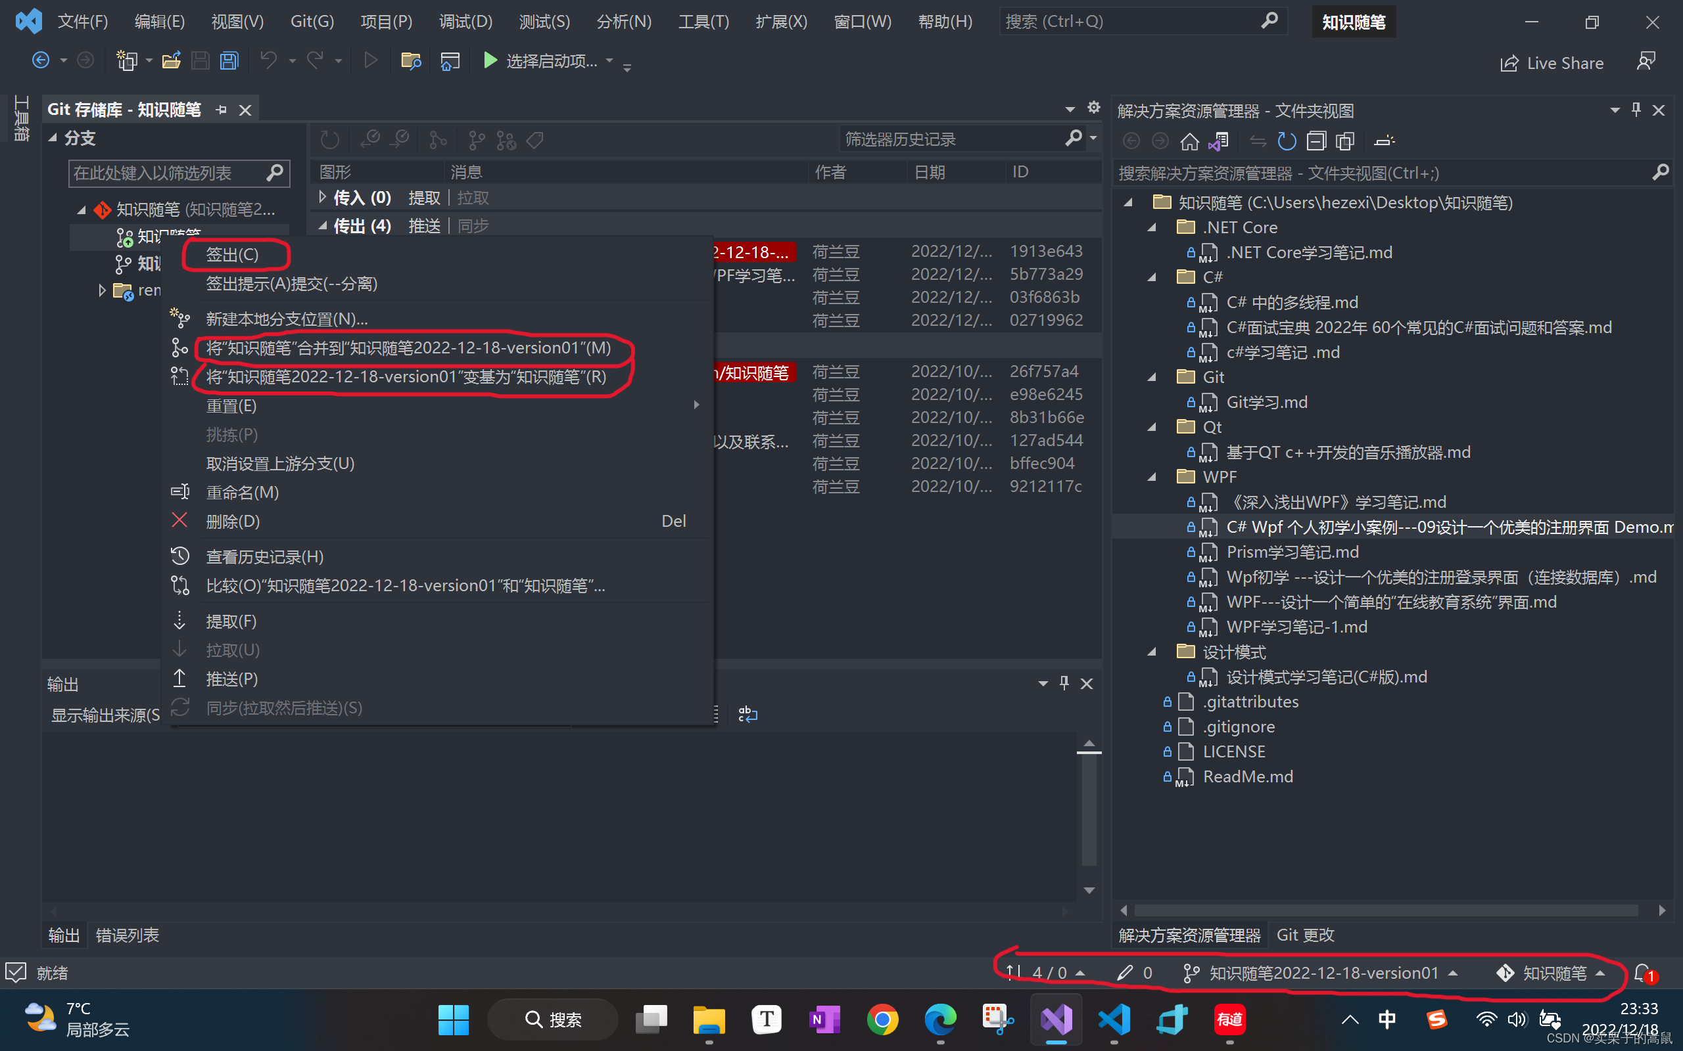Choose 重命名(M) in context menu
1683x1051 pixels.
click(x=242, y=492)
